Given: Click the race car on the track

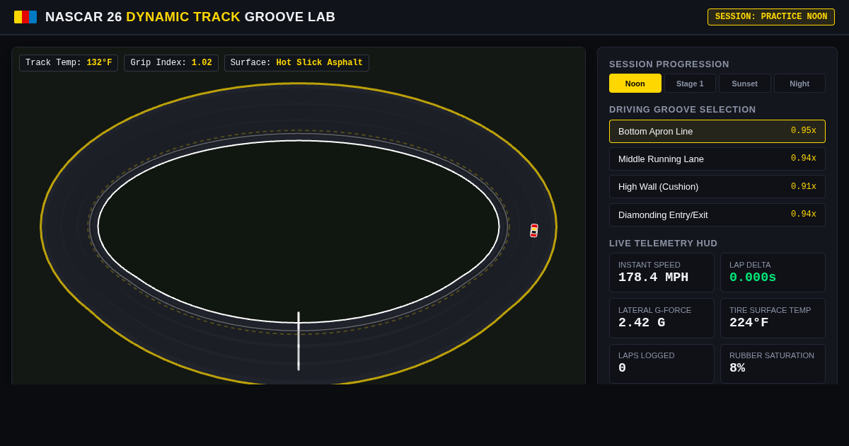Looking at the screenshot, I should tap(534, 230).
